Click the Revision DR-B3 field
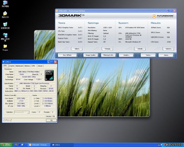Viewport: 184px width, 147px height. [51, 88]
